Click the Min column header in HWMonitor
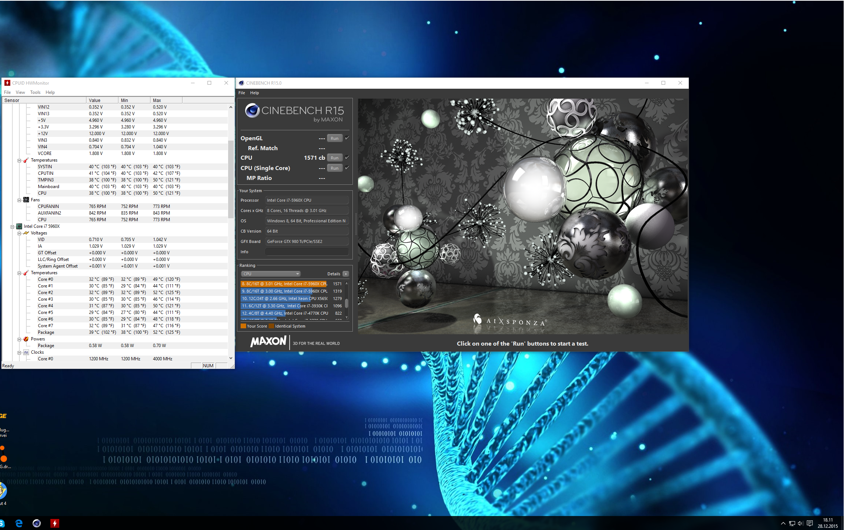 134,100
